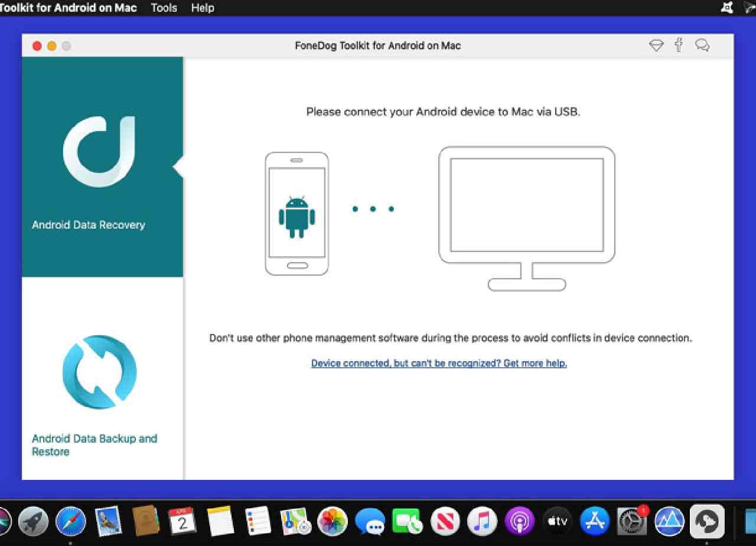Click the computer monitor illustration
This screenshot has height=546, width=756.
coord(527,218)
